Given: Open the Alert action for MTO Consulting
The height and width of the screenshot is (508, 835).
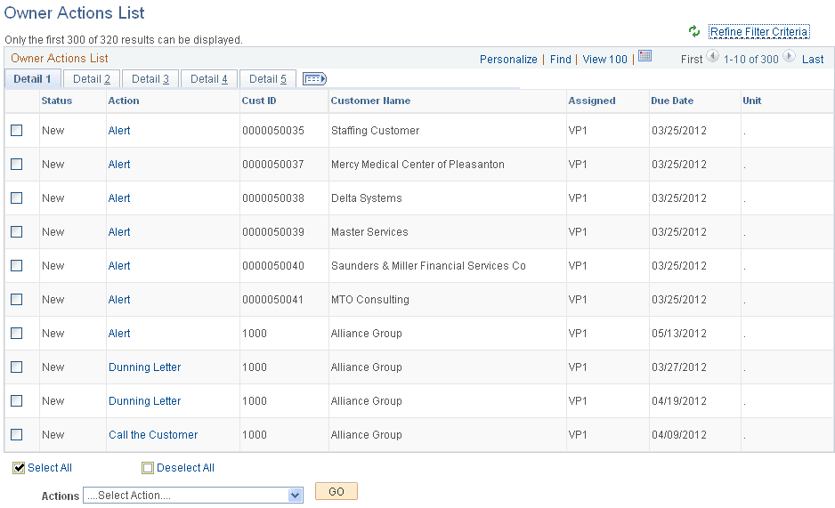Looking at the screenshot, I should click(x=119, y=300).
